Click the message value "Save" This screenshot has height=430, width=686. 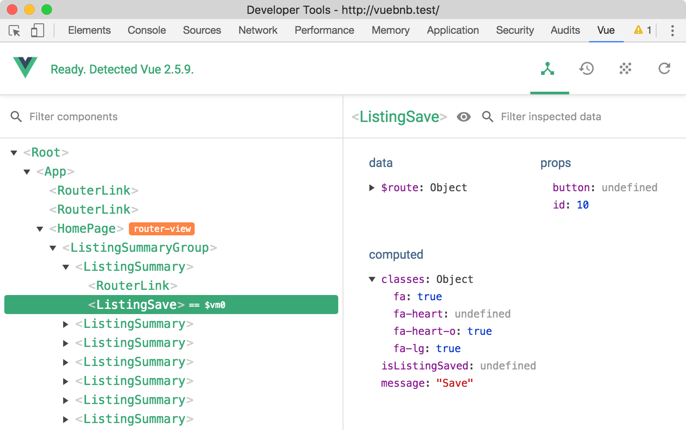455,383
